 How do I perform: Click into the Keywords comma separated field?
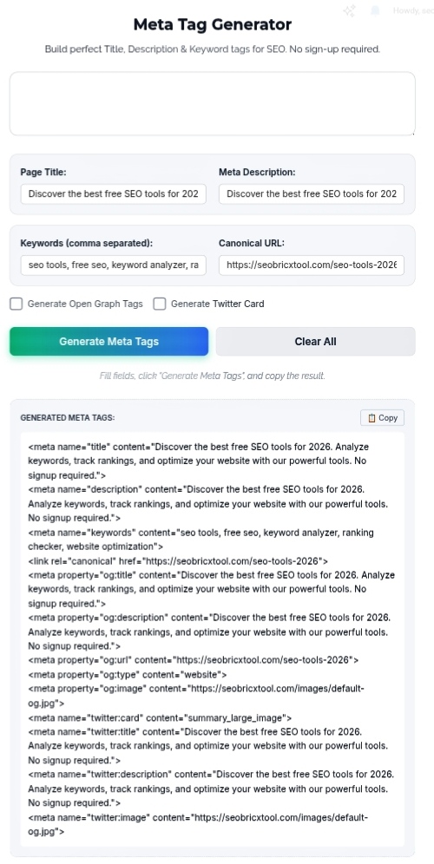click(114, 265)
